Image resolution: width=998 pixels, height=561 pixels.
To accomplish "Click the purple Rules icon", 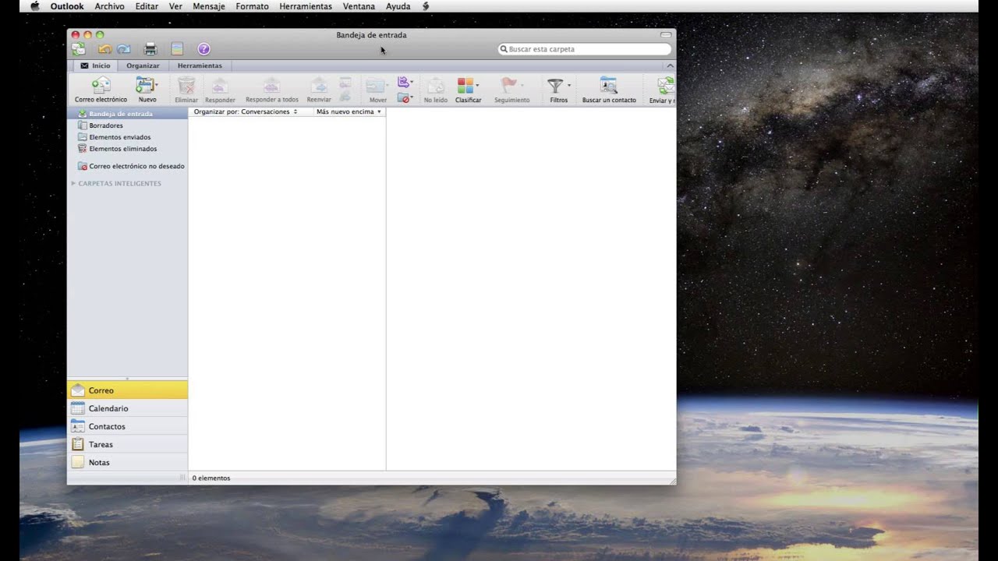I will [x=402, y=82].
